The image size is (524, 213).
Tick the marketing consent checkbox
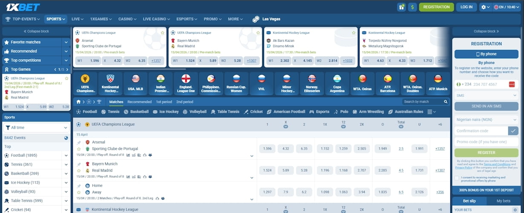coord(457,178)
